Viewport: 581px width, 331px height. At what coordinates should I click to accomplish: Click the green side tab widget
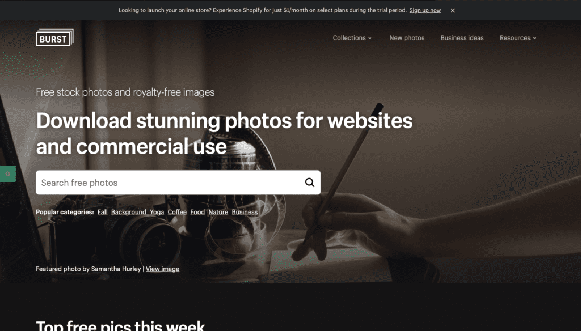click(x=8, y=173)
